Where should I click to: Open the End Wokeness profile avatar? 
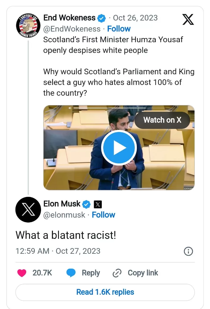tap(28, 26)
